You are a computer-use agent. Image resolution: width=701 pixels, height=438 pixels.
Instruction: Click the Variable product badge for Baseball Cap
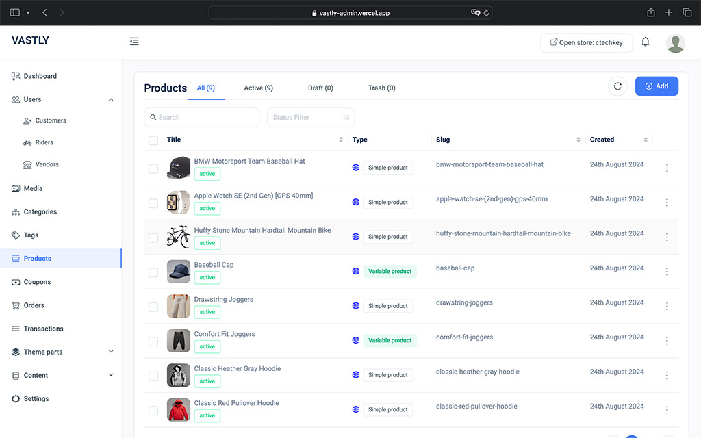point(390,271)
